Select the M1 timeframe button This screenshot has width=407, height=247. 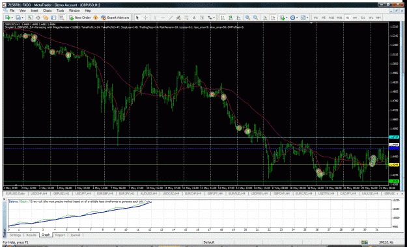pyautogui.click(x=316, y=18)
